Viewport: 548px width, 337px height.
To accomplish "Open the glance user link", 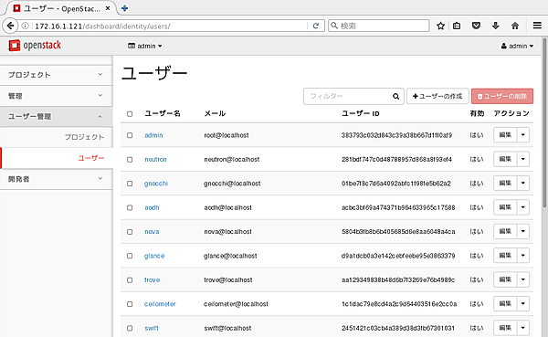I will [154, 256].
